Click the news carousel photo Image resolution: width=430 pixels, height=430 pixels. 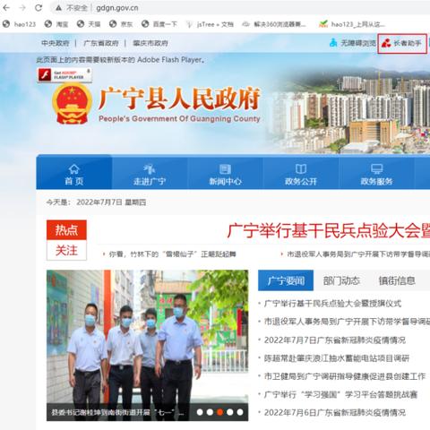tap(147, 337)
